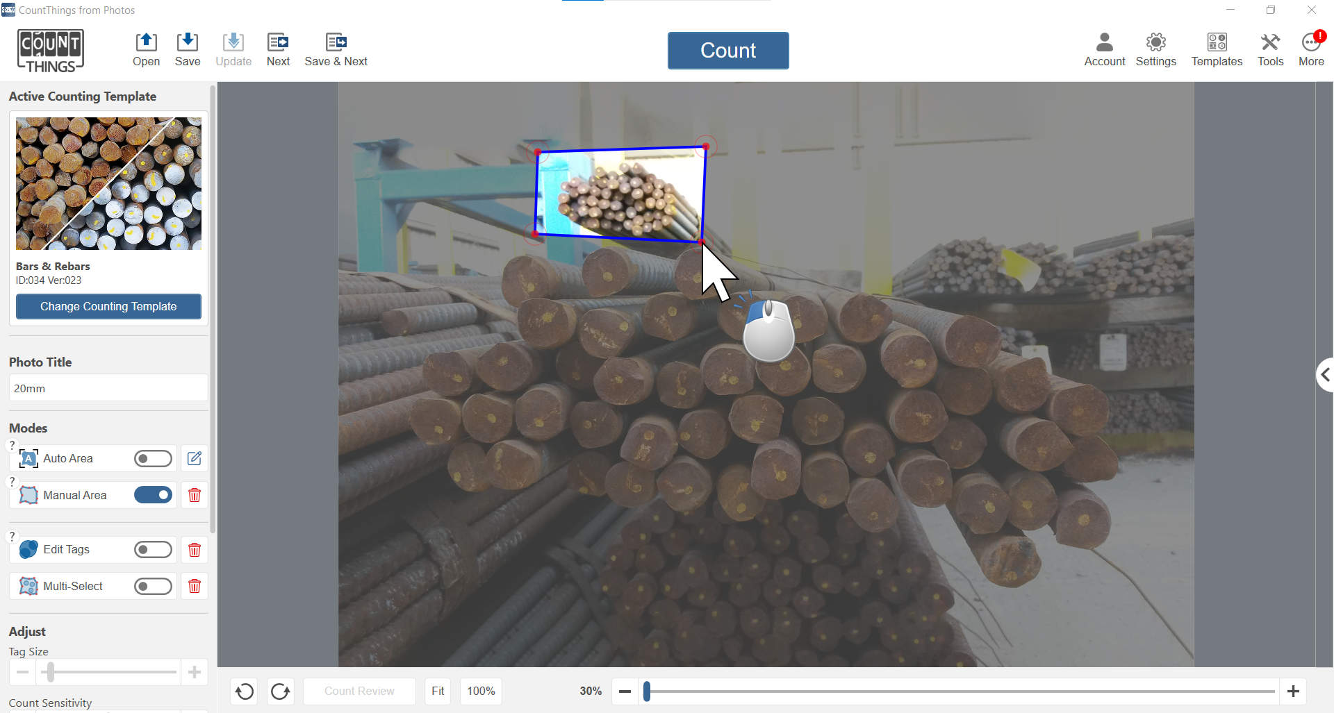Rotate the photo counterclockwise
The image size is (1334, 713).
tap(245, 691)
